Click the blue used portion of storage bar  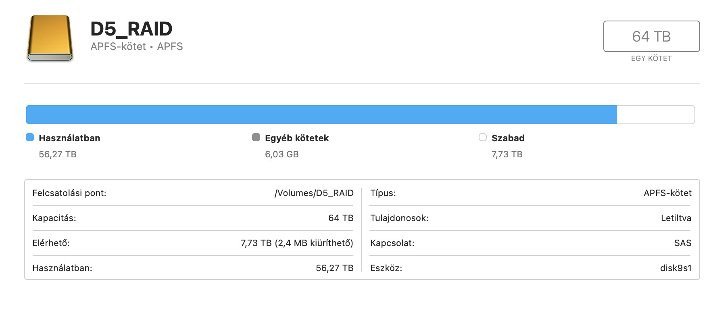click(321, 115)
